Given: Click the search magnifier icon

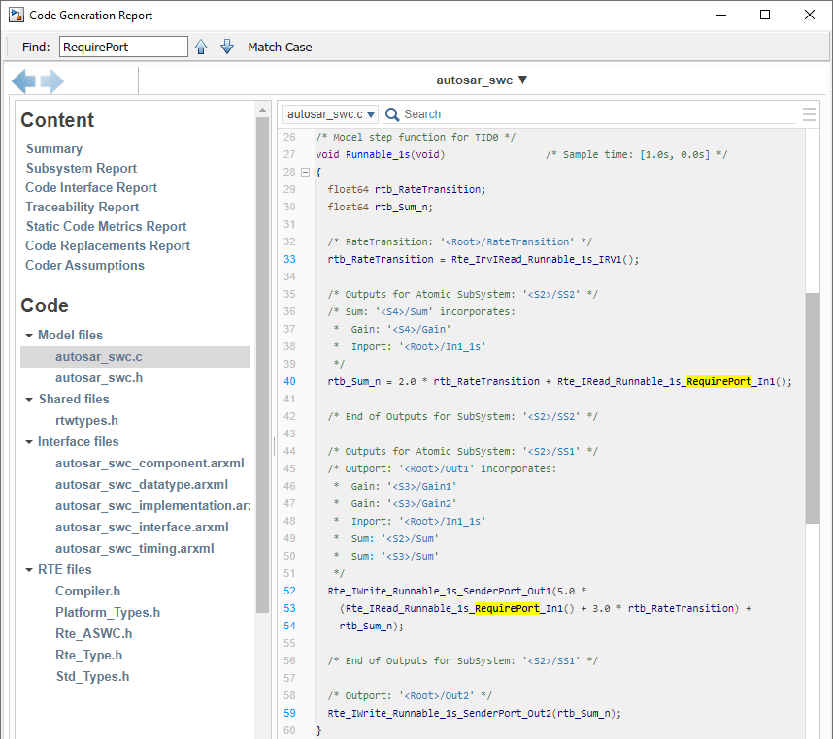Looking at the screenshot, I should (x=393, y=114).
